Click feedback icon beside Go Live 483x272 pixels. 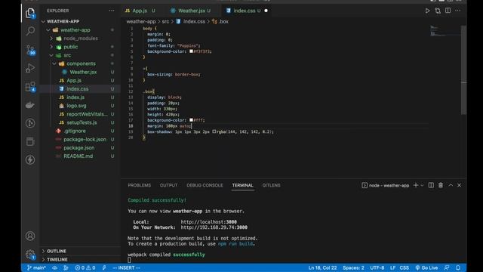(447, 267)
